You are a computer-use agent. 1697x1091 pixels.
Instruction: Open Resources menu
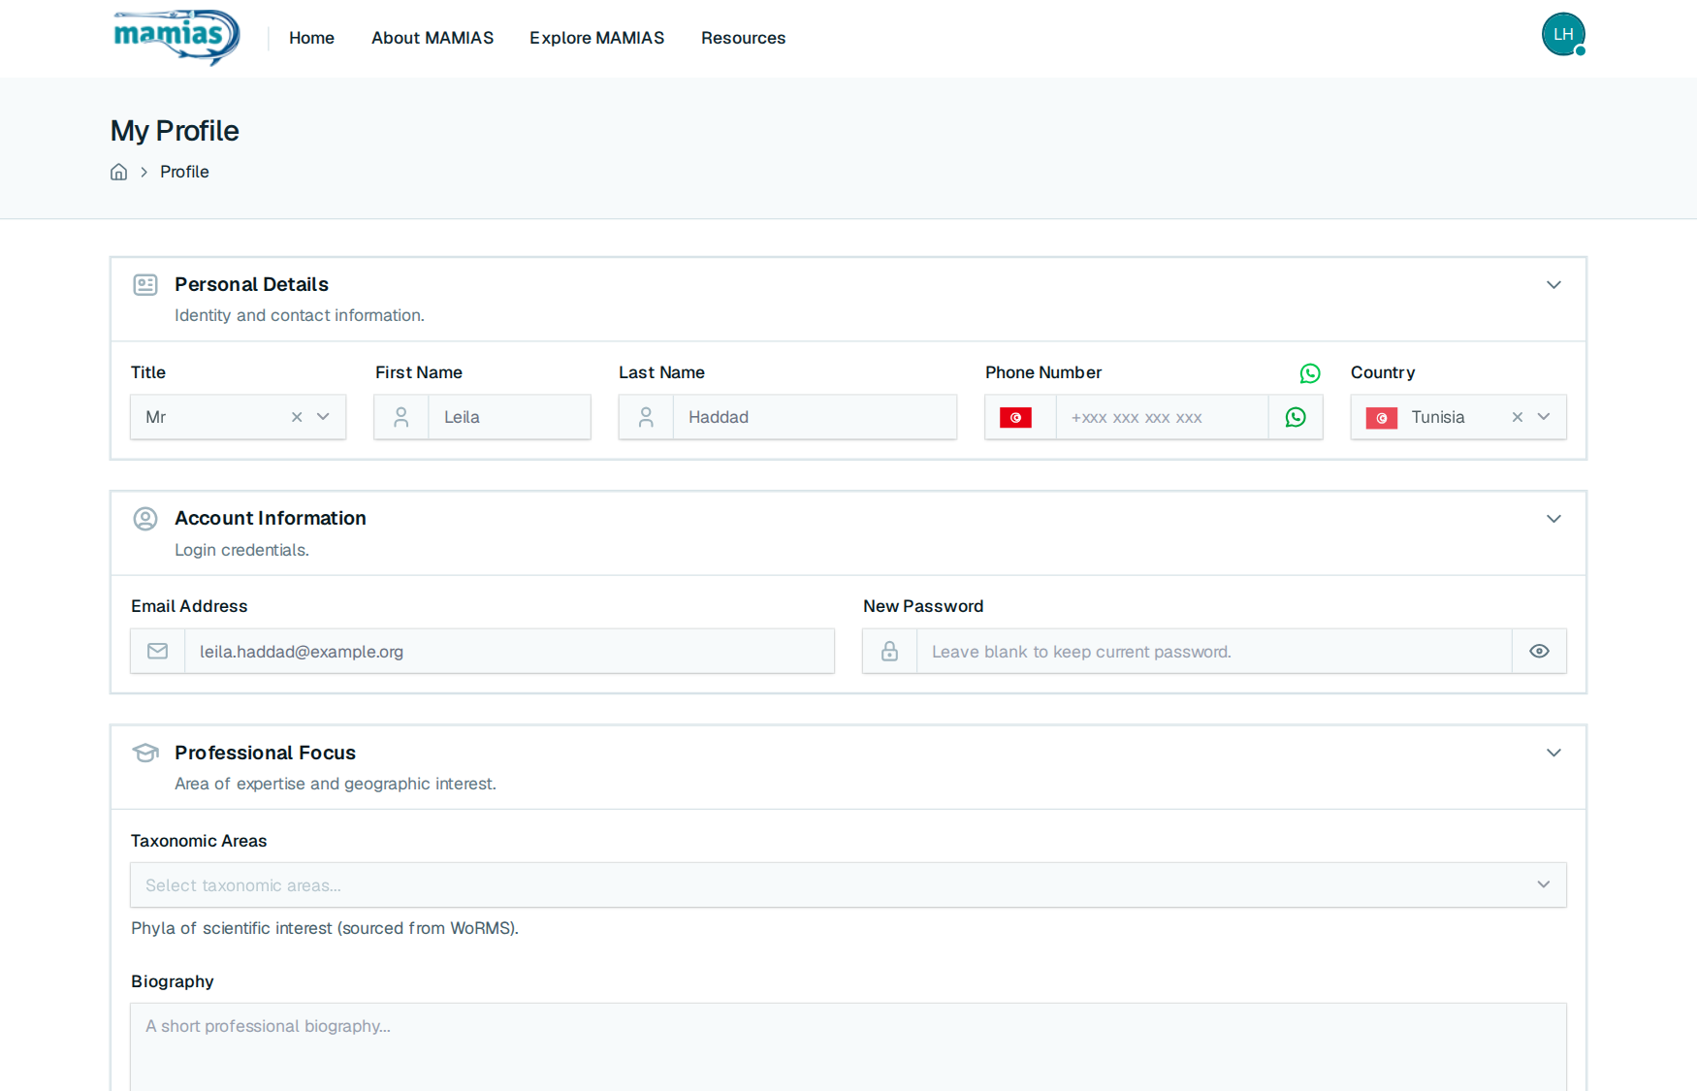[743, 38]
